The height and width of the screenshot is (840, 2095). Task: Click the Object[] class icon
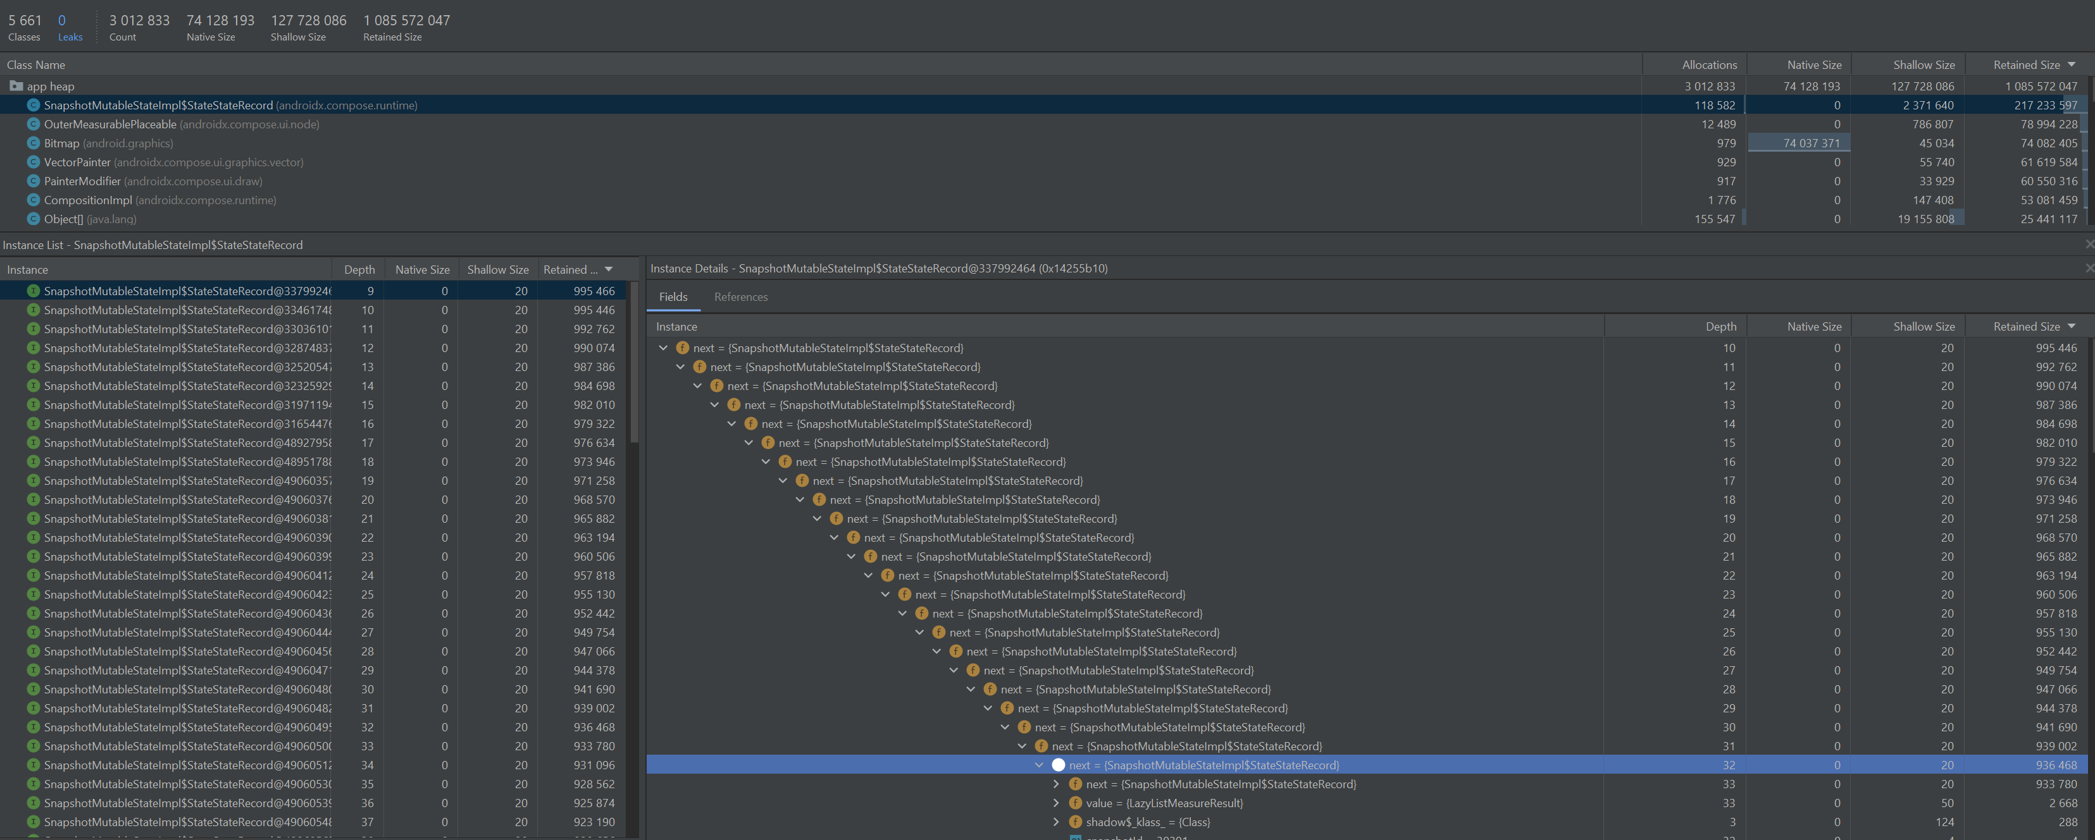pyautogui.click(x=34, y=219)
